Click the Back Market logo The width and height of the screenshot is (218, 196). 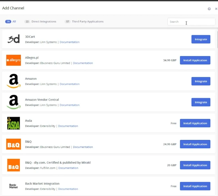pyautogui.click(x=14, y=186)
